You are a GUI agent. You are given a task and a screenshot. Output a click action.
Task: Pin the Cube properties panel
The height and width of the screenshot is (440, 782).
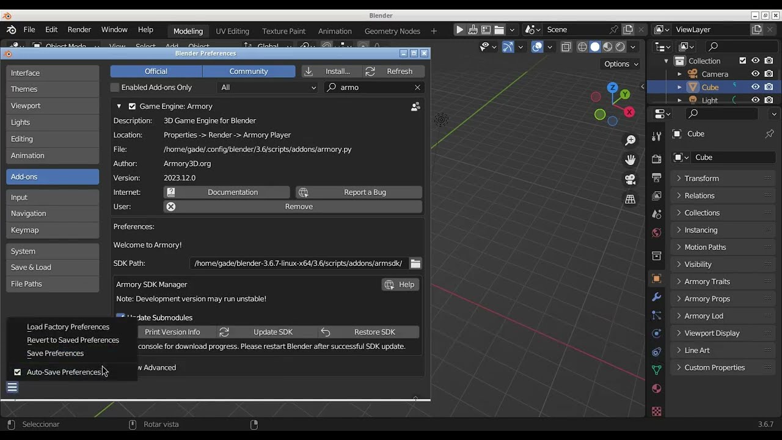(769, 134)
